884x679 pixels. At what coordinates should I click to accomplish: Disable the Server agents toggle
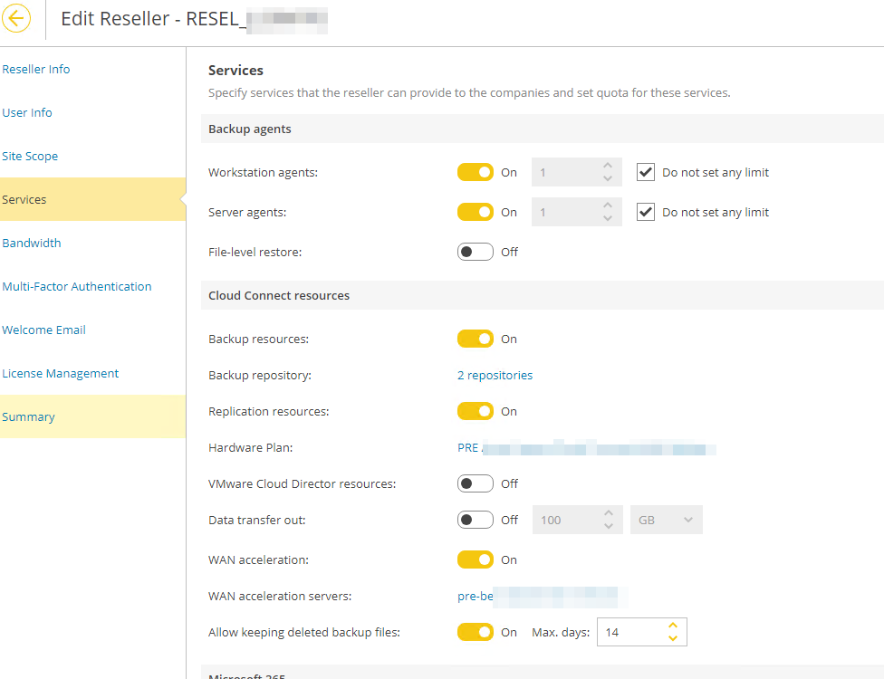pyautogui.click(x=476, y=212)
